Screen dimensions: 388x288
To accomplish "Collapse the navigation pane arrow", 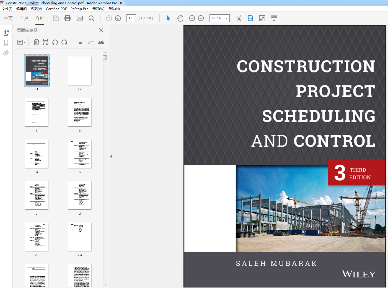I will [111, 156].
